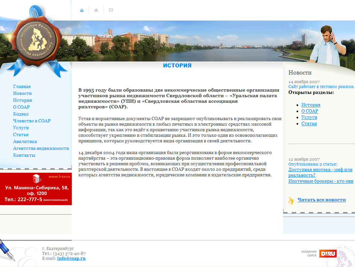Viewport: 355px width, 267px height.
Task: Follow Услуги link in news bullet list
Action: pos(309,117)
